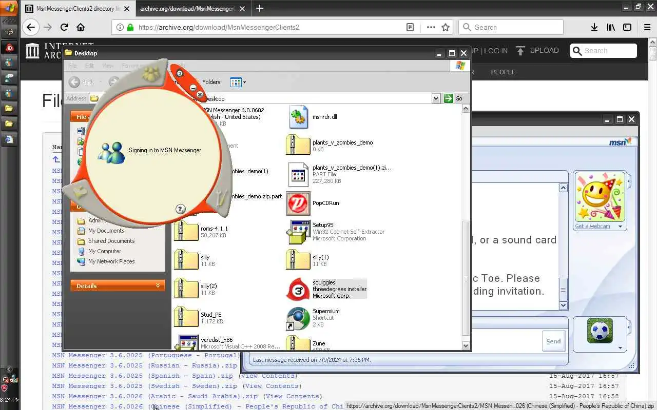Switch to MsnMessengerClients2 directory listing tab
Viewport: 657px width, 410px height.
coord(78,8)
